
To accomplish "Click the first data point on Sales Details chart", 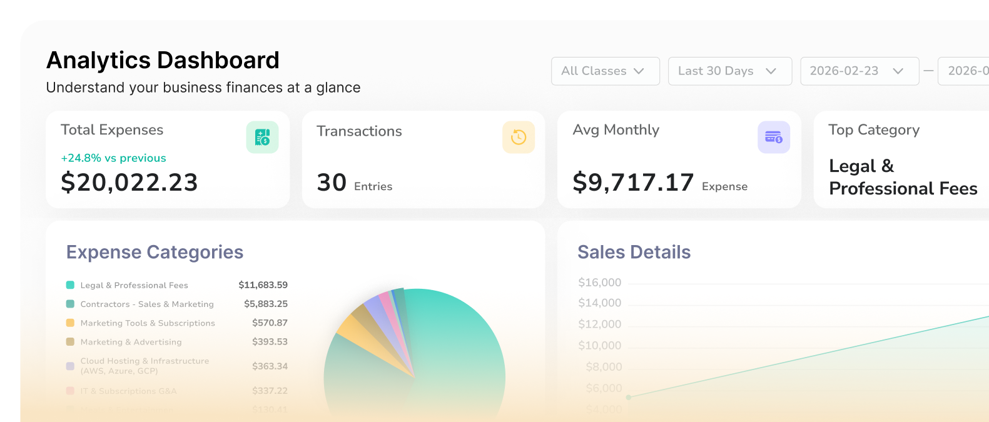I will [x=629, y=397].
